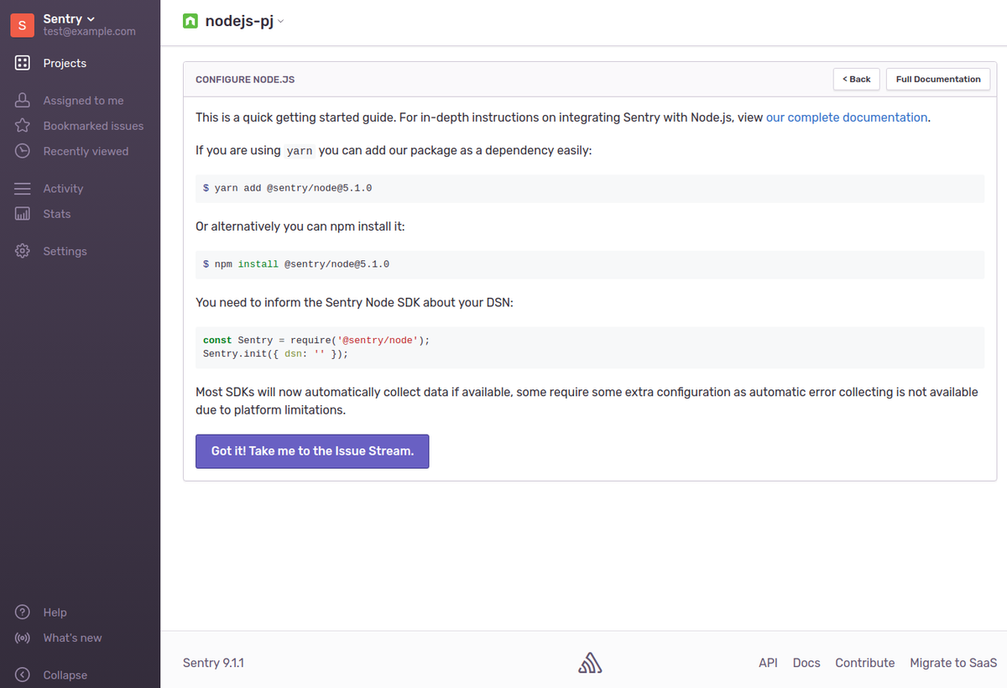Screen dimensions: 1007x688
Task: Open the Contribute footer link
Action: (865, 663)
